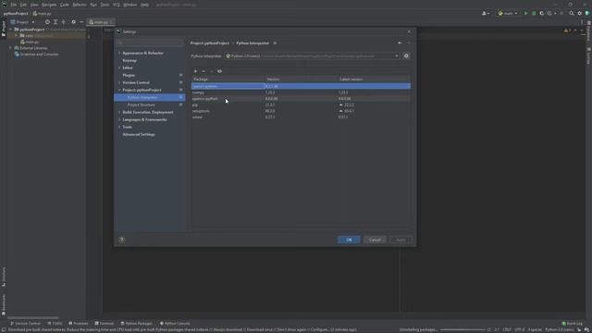This screenshot has height=333, width=592.
Task: Open the Edit menu
Action: [23, 5]
